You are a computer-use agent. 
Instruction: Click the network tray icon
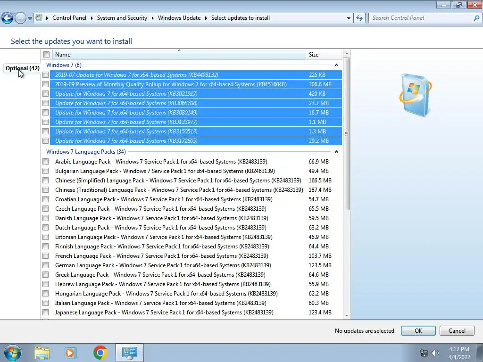click(x=424, y=353)
